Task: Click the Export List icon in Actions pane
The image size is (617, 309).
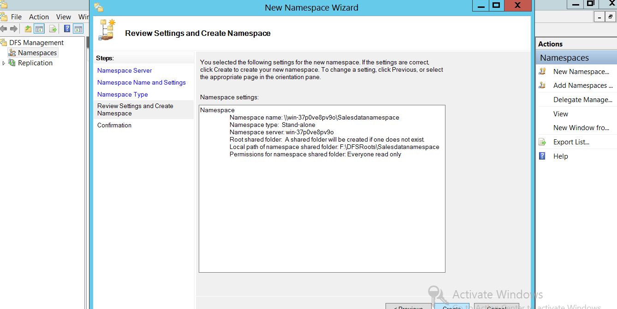Action: pos(543,142)
